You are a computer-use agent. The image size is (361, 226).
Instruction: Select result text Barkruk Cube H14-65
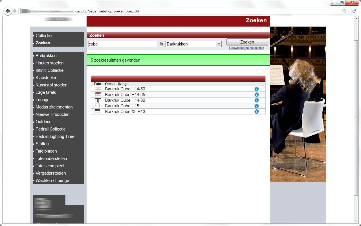point(125,95)
